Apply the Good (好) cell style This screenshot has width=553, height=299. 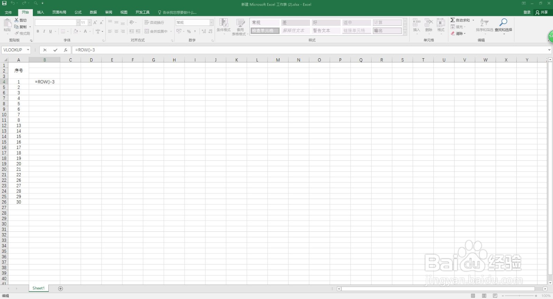click(326, 22)
